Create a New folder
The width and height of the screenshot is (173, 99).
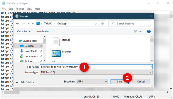click(x=43, y=31)
